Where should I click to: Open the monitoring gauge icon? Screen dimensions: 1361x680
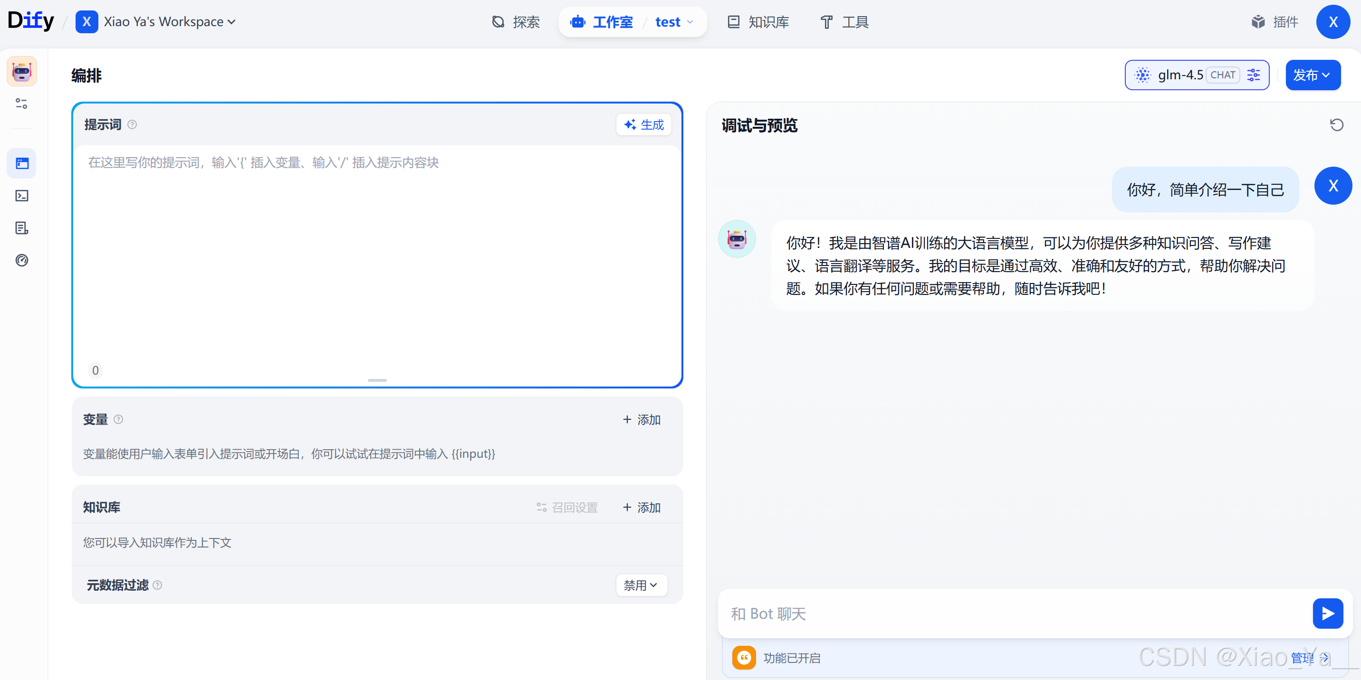point(22,260)
